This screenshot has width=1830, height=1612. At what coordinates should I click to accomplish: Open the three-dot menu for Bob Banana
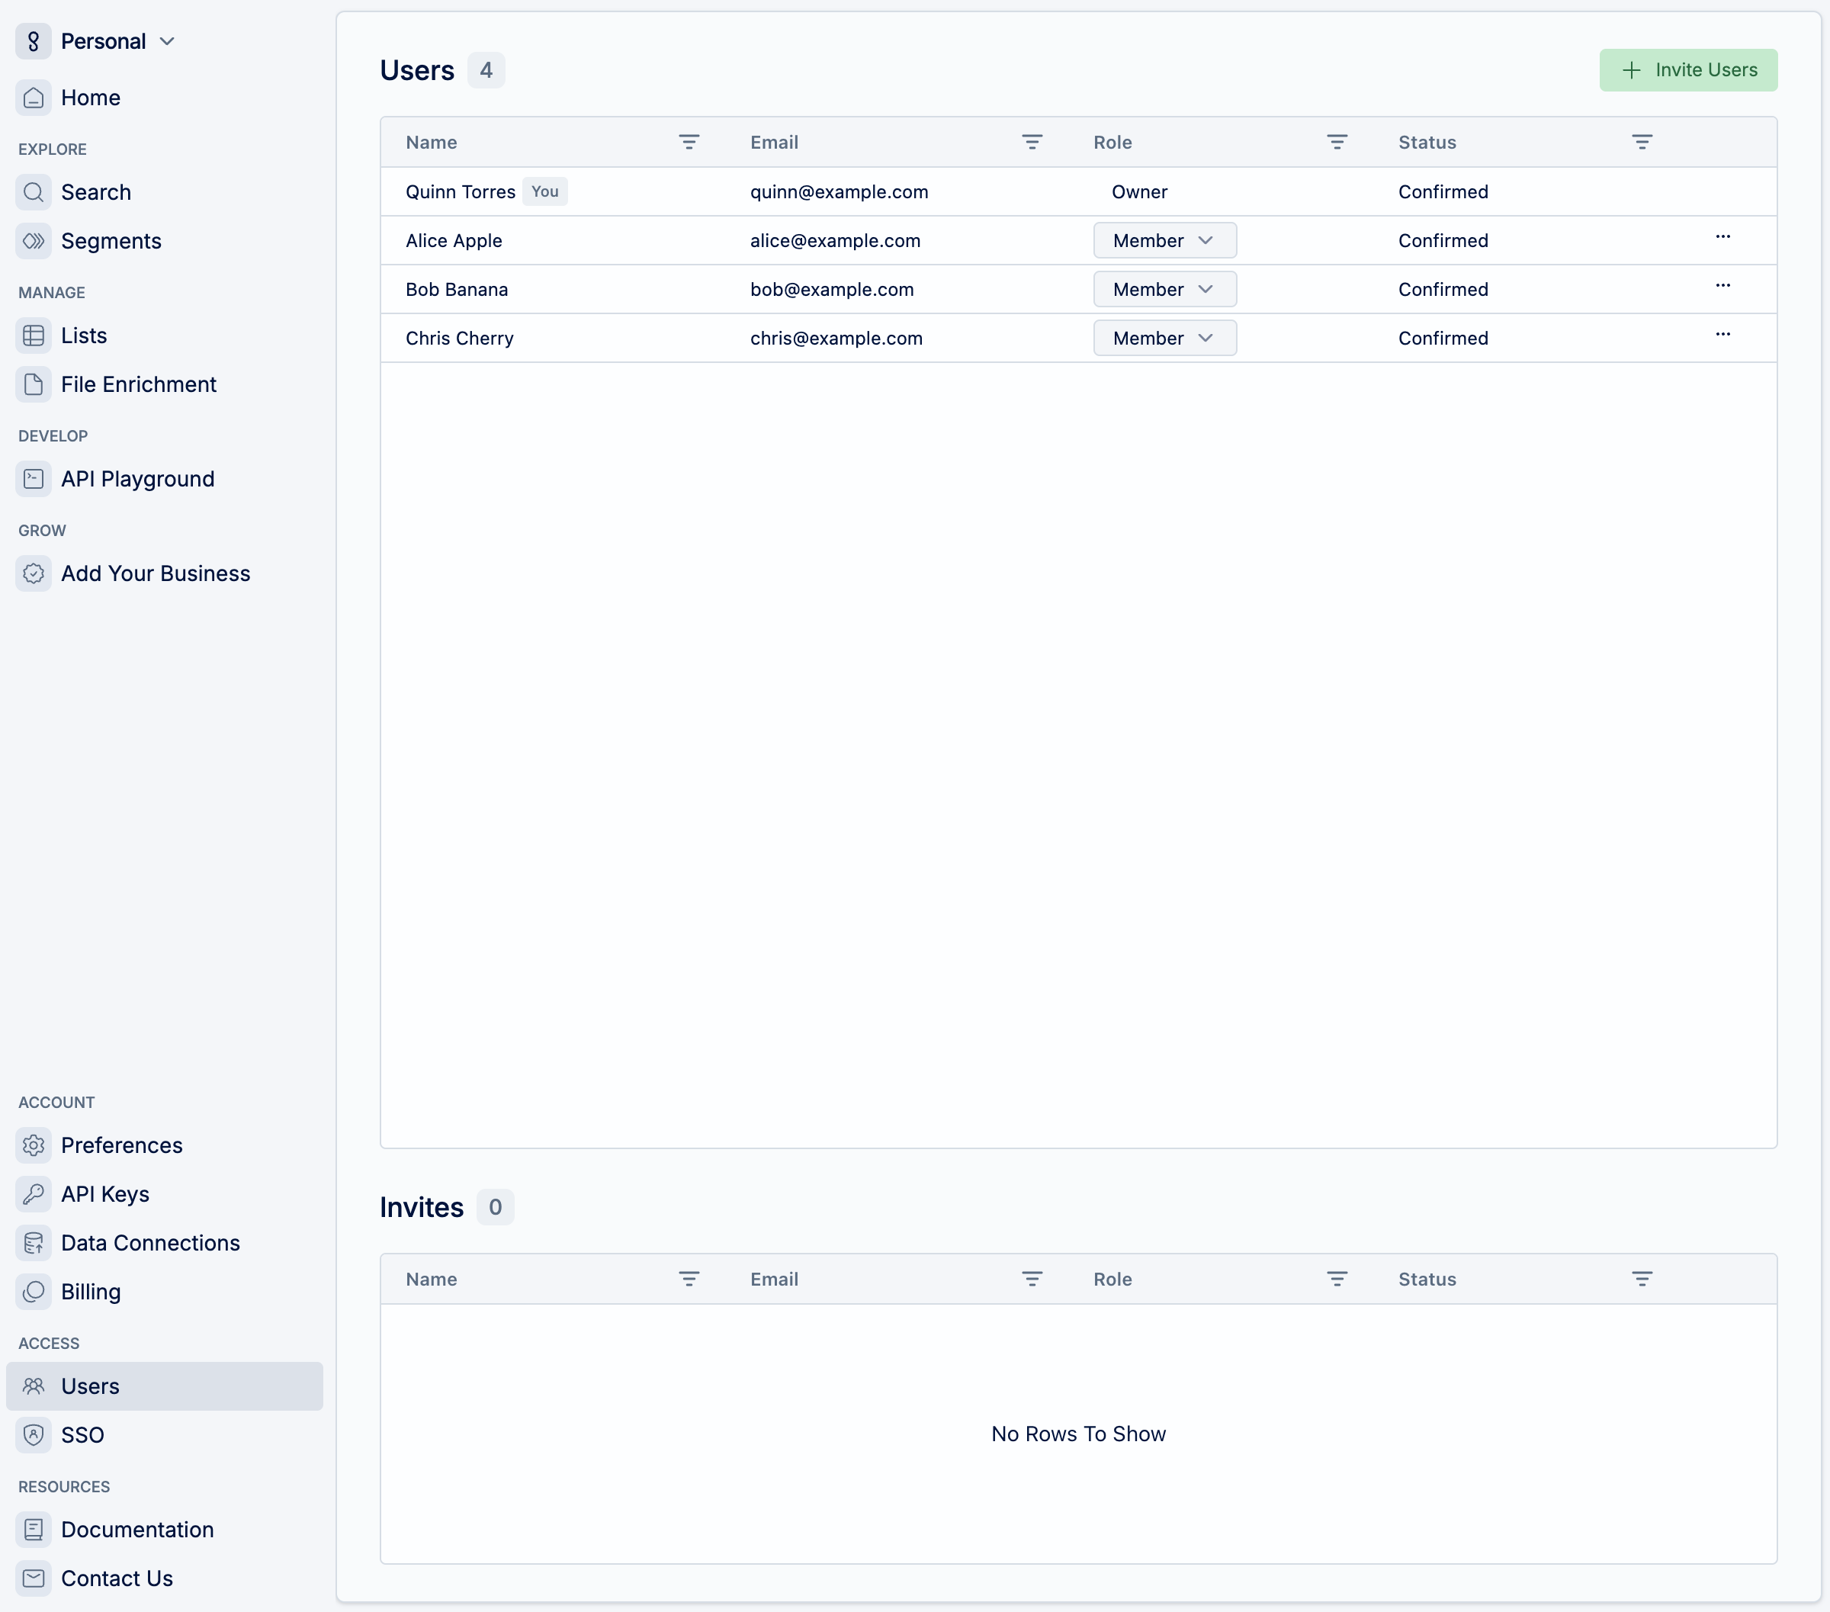(1722, 286)
